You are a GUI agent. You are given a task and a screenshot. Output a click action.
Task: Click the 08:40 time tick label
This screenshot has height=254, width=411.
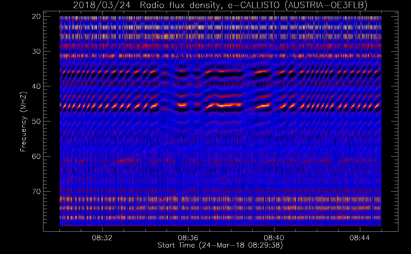point(274,238)
